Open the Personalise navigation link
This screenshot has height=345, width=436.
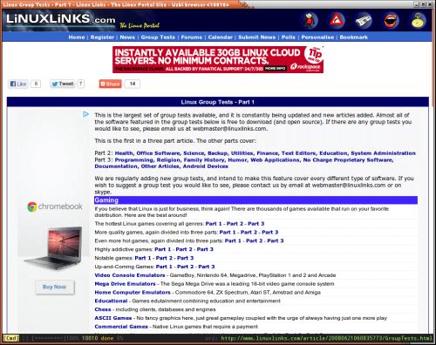(317, 37)
